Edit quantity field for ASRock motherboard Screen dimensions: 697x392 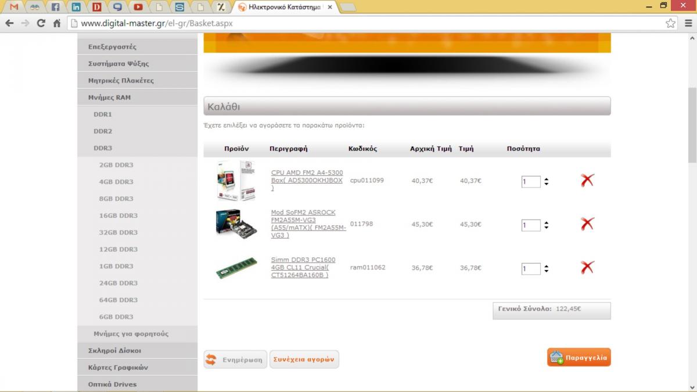[x=531, y=225]
